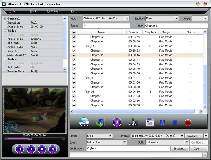
Task: Click the Open destination button
Action: coord(199,148)
